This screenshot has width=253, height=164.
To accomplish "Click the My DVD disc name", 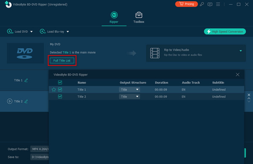I will pos(55,44).
